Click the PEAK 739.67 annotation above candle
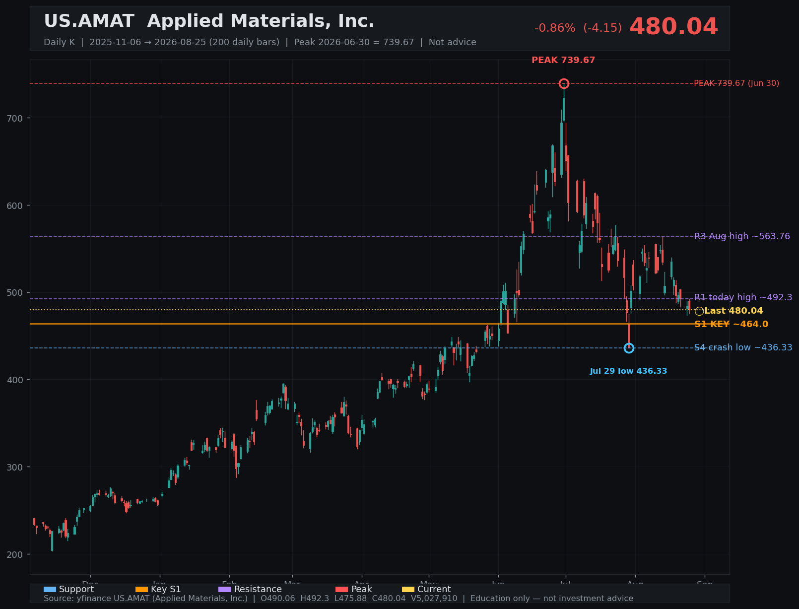This screenshot has width=799, height=609. pos(563,60)
